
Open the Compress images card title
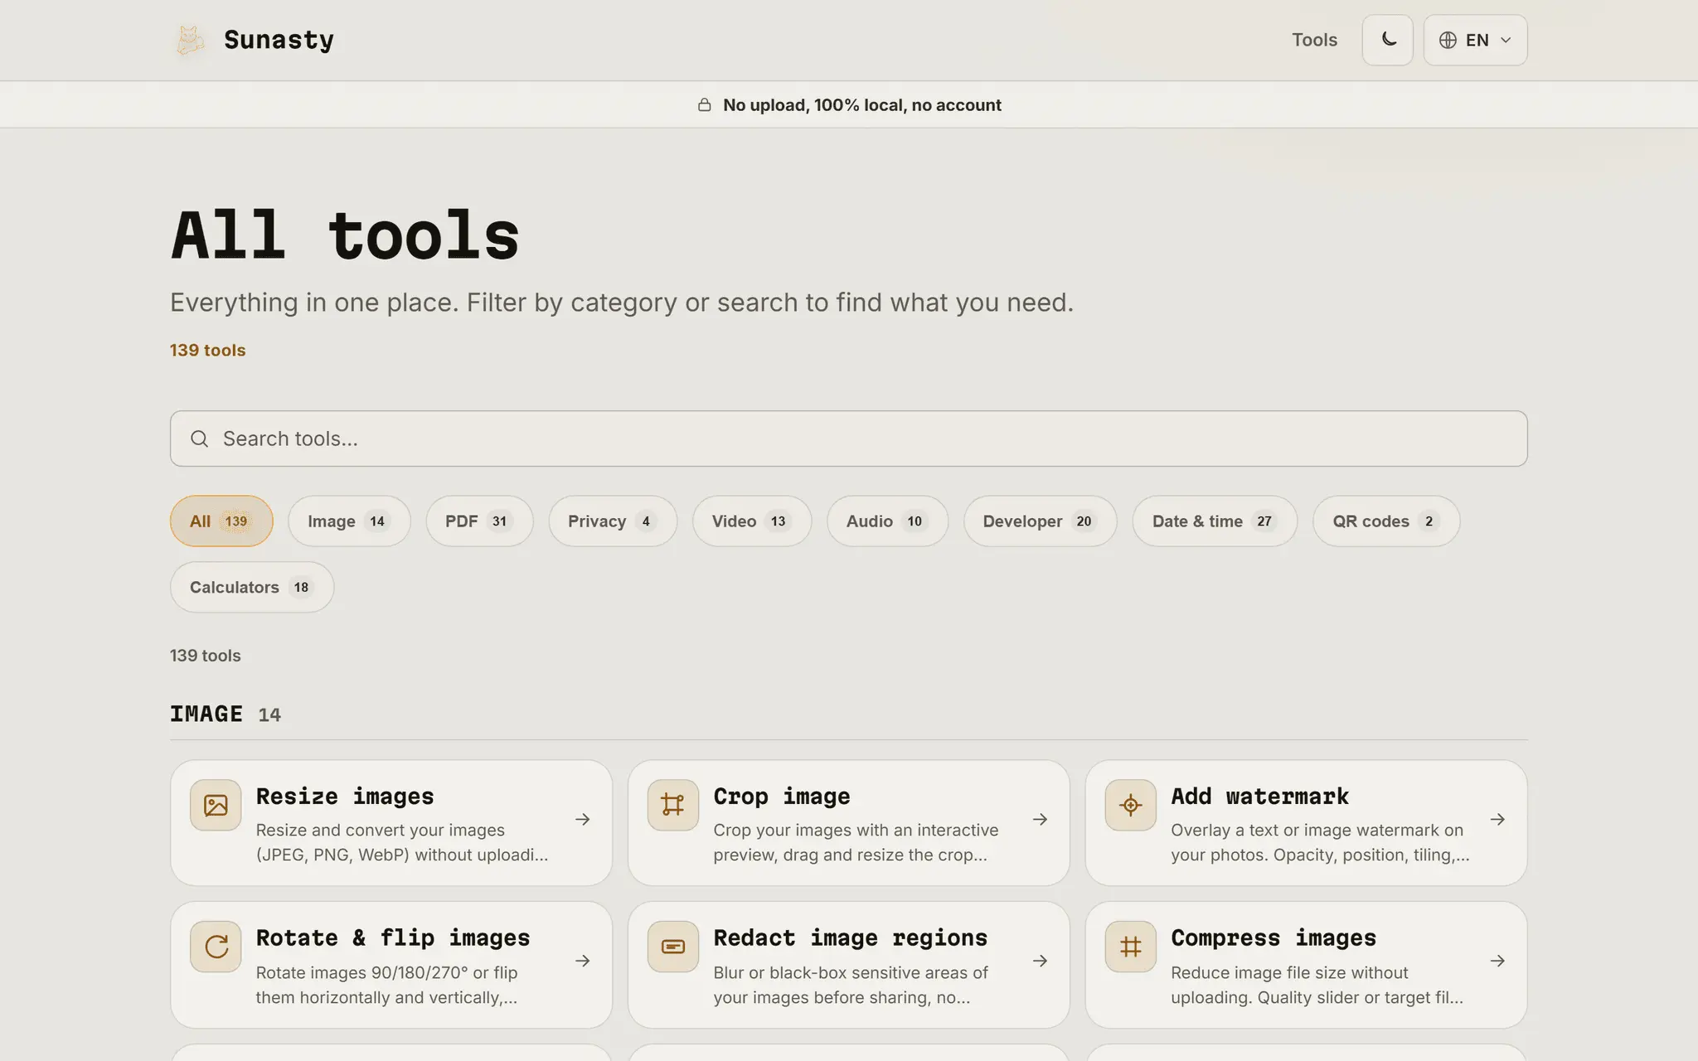(x=1273, y=938)
